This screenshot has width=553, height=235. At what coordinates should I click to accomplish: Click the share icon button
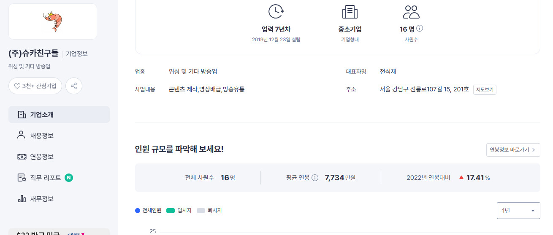[x=74, y=86]
